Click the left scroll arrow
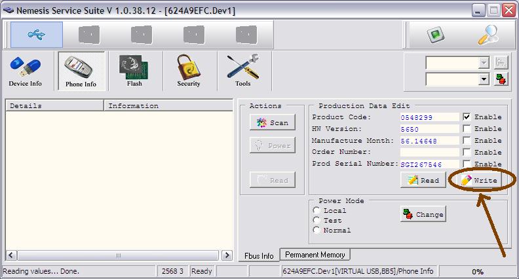 tap(11, 255)
